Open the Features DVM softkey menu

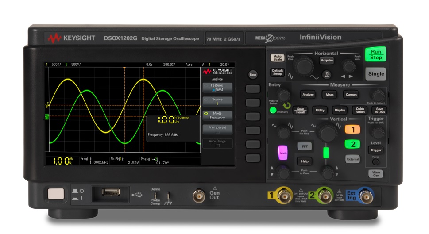217,87
